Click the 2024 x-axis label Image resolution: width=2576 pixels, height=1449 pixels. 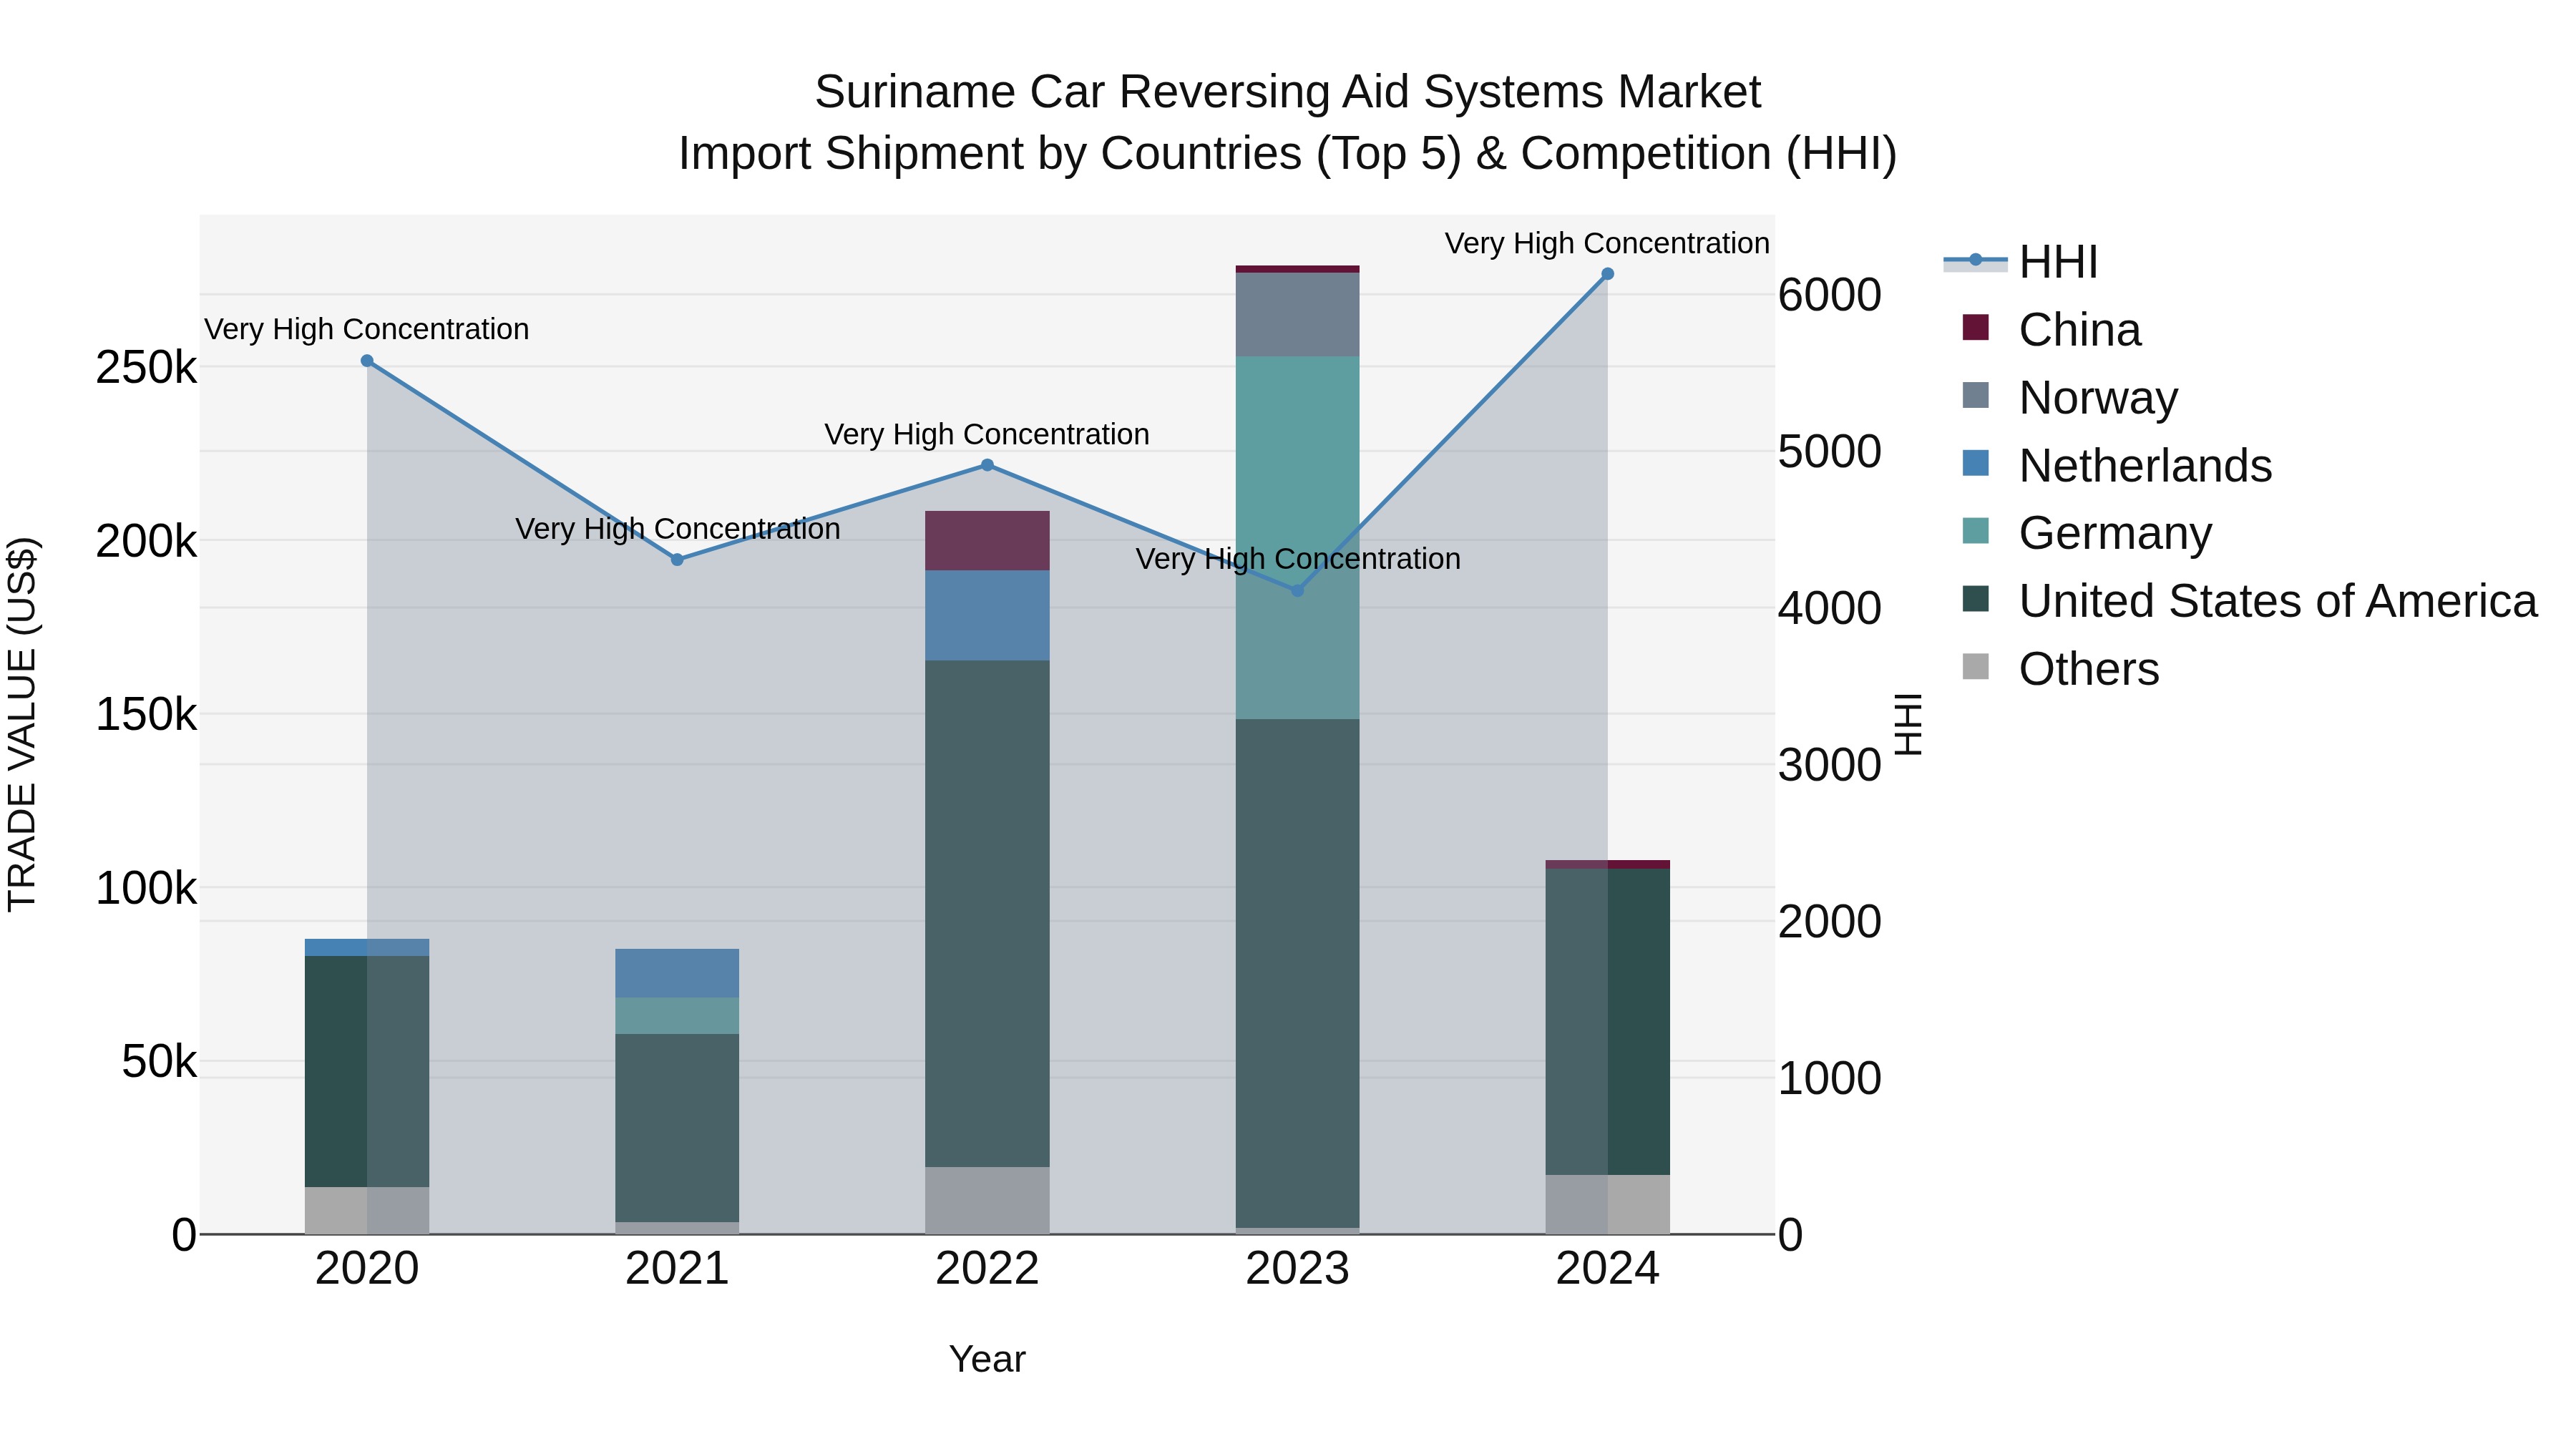point(1608,1269)
